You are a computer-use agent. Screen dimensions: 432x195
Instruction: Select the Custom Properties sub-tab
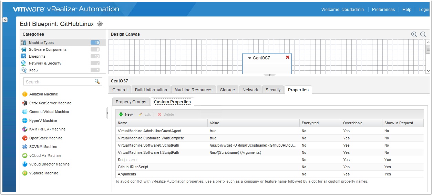tap(172, 102)
